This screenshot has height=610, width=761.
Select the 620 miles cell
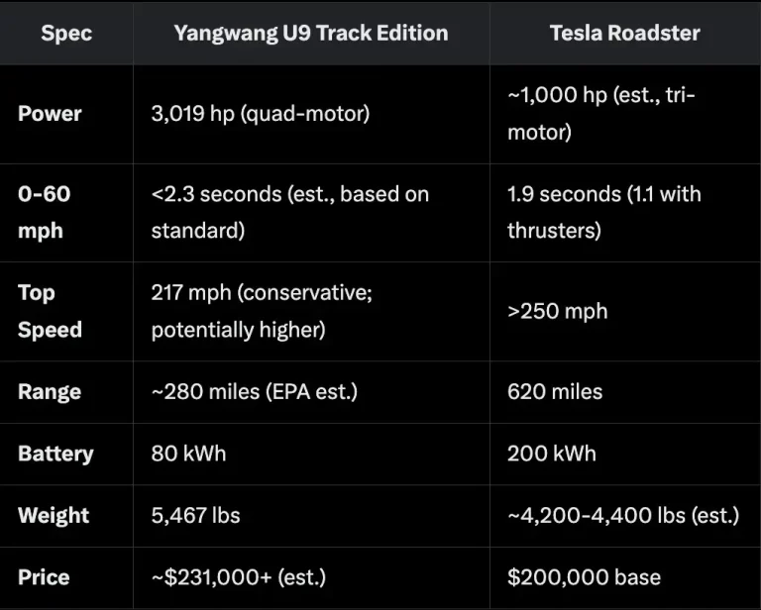[x=554, y=391]
